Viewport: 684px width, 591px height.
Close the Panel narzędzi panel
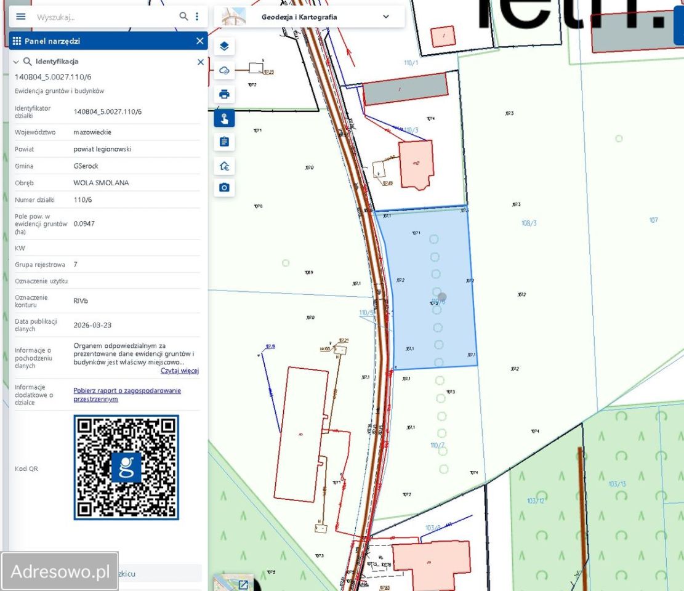200,41
